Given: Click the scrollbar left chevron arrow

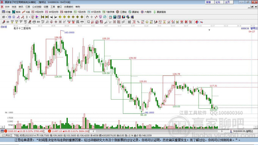Looking at the screenshot, I should (93, 131).
